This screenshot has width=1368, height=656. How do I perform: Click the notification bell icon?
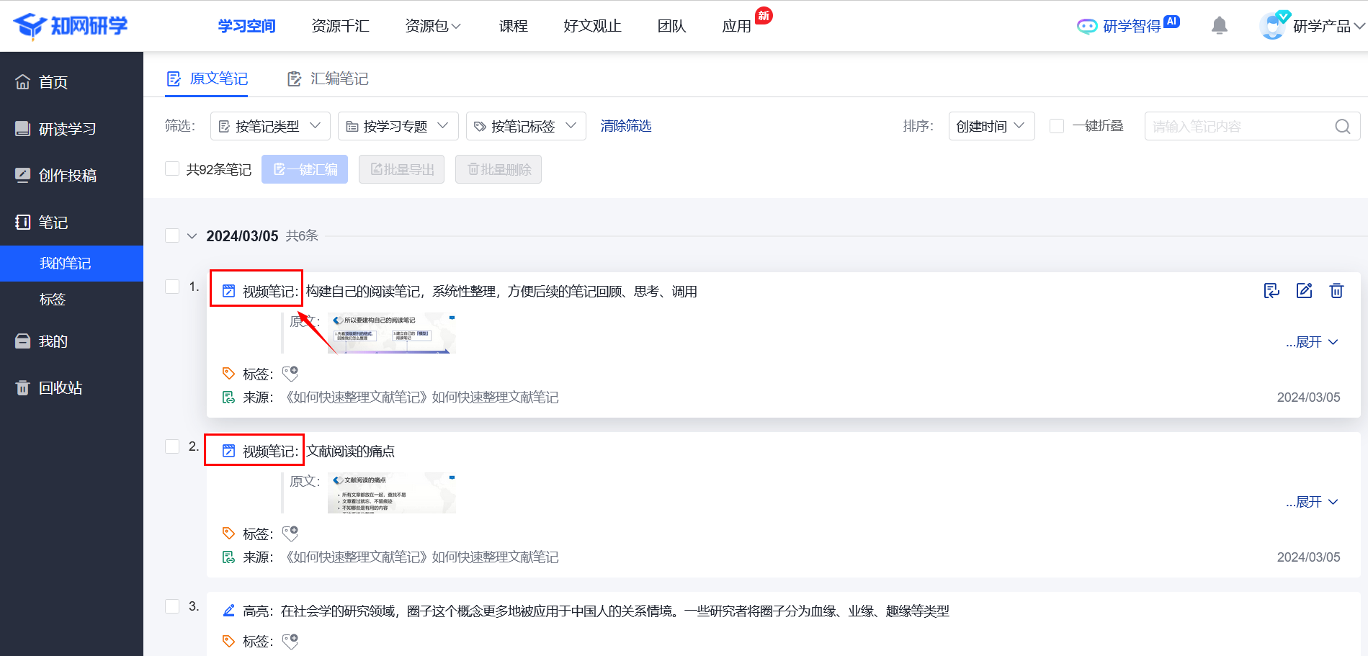click(1219, 26)
